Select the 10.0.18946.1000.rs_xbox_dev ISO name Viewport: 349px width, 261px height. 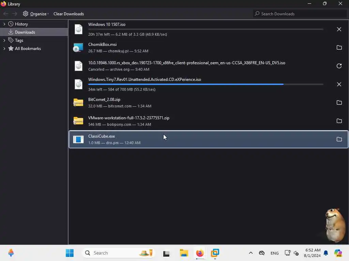coord(186,63)
